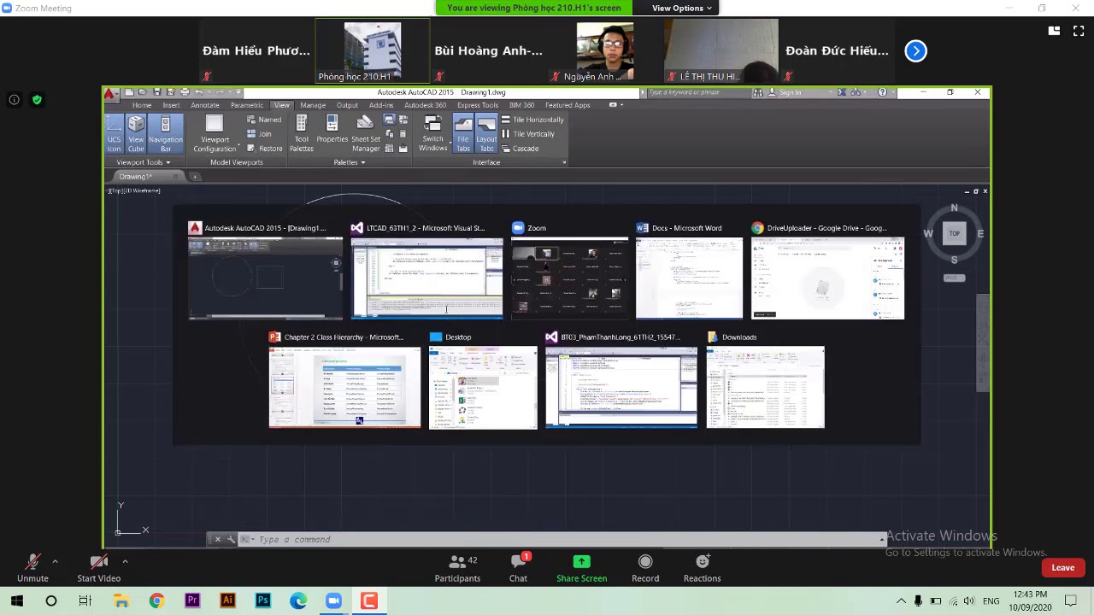Click Tile Horizontally
1094x615 pixels.
532,120
